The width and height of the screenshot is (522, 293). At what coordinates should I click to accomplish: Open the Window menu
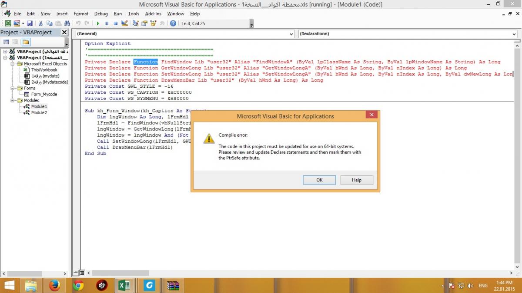(176, 14)
